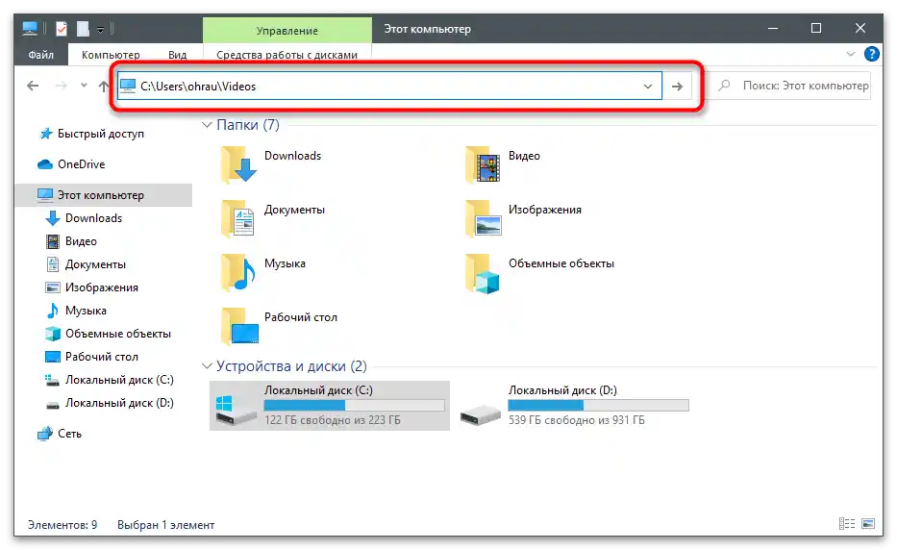This screenshot has height=550, width=897.
Task: Go up one level with up arrow
Action: pos(104,86)
